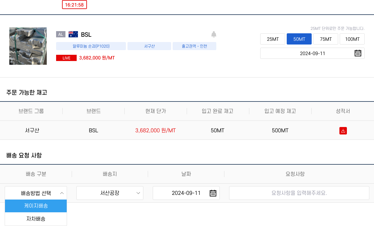Click the 요청사항 column header
This screenshot has width=374, height=226.
(295, 174)
